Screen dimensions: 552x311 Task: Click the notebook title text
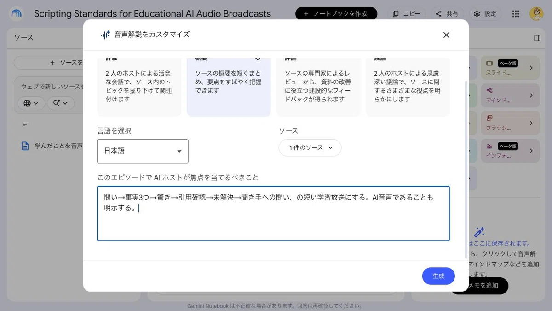(152, 14)
